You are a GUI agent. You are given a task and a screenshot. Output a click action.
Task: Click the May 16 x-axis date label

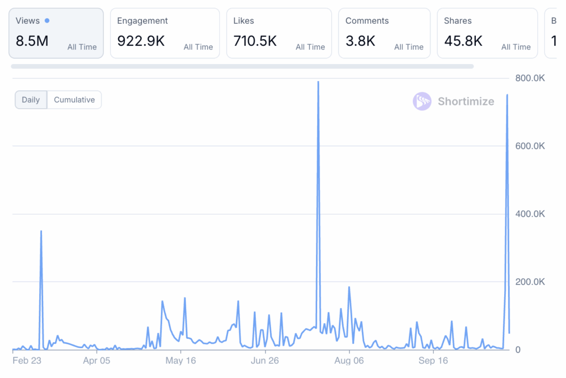tap(181, 361)
